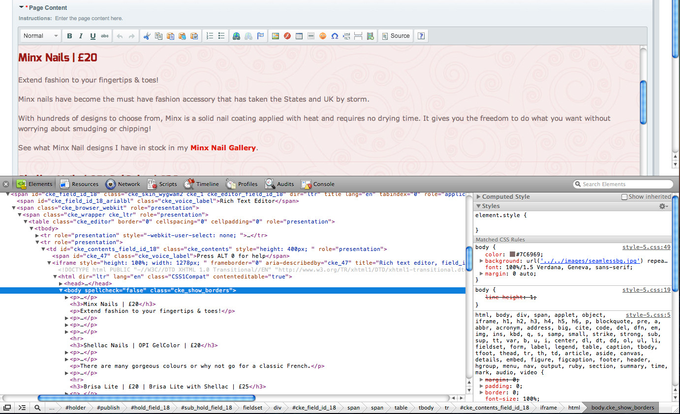Click the Search Elements field
The image size is (680, 414).
click(623, 184)
